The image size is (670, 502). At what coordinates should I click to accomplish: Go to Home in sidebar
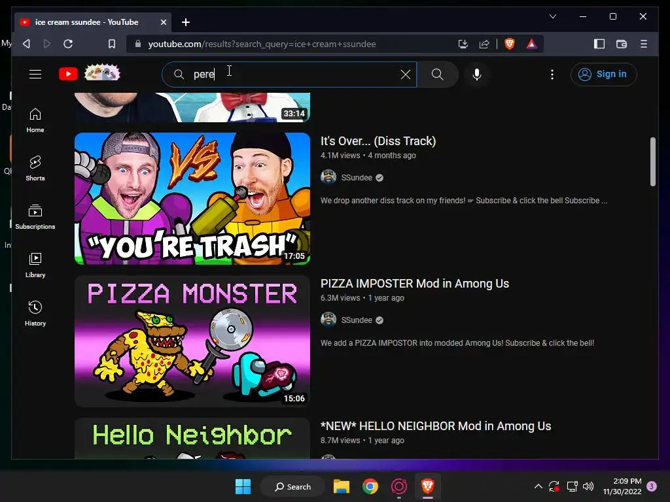point(35,120)
